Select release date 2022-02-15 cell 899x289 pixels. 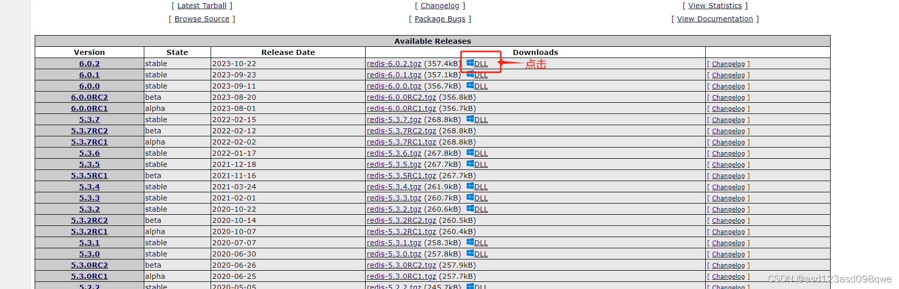[x=288, y=120]
